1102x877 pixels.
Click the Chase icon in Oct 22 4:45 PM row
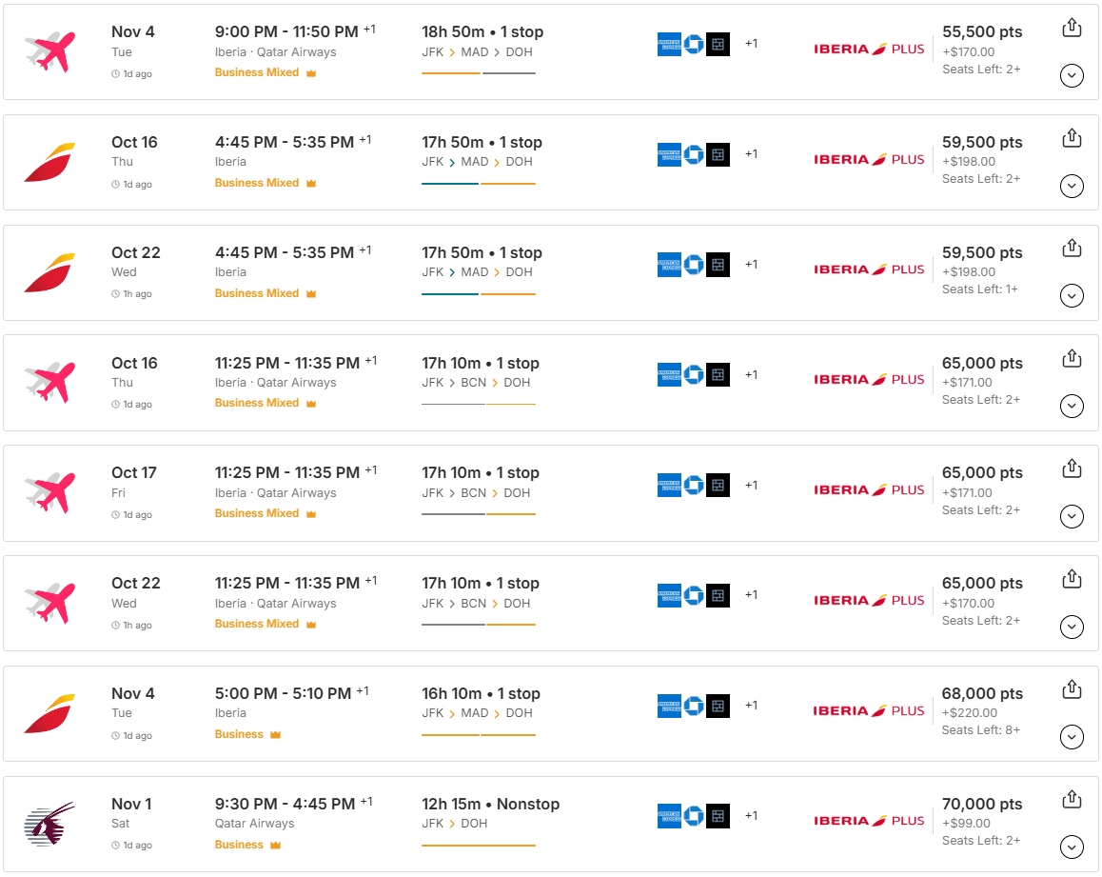(x=694, y=265)
